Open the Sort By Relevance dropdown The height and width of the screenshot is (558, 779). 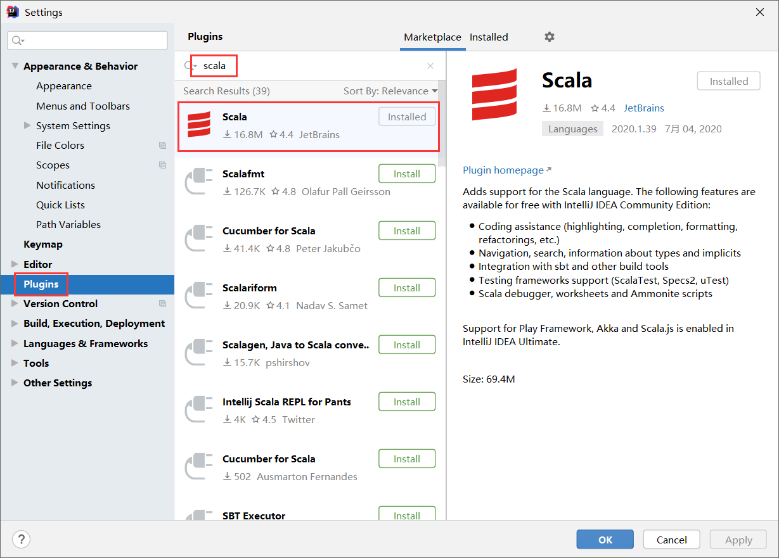[390, 91]
